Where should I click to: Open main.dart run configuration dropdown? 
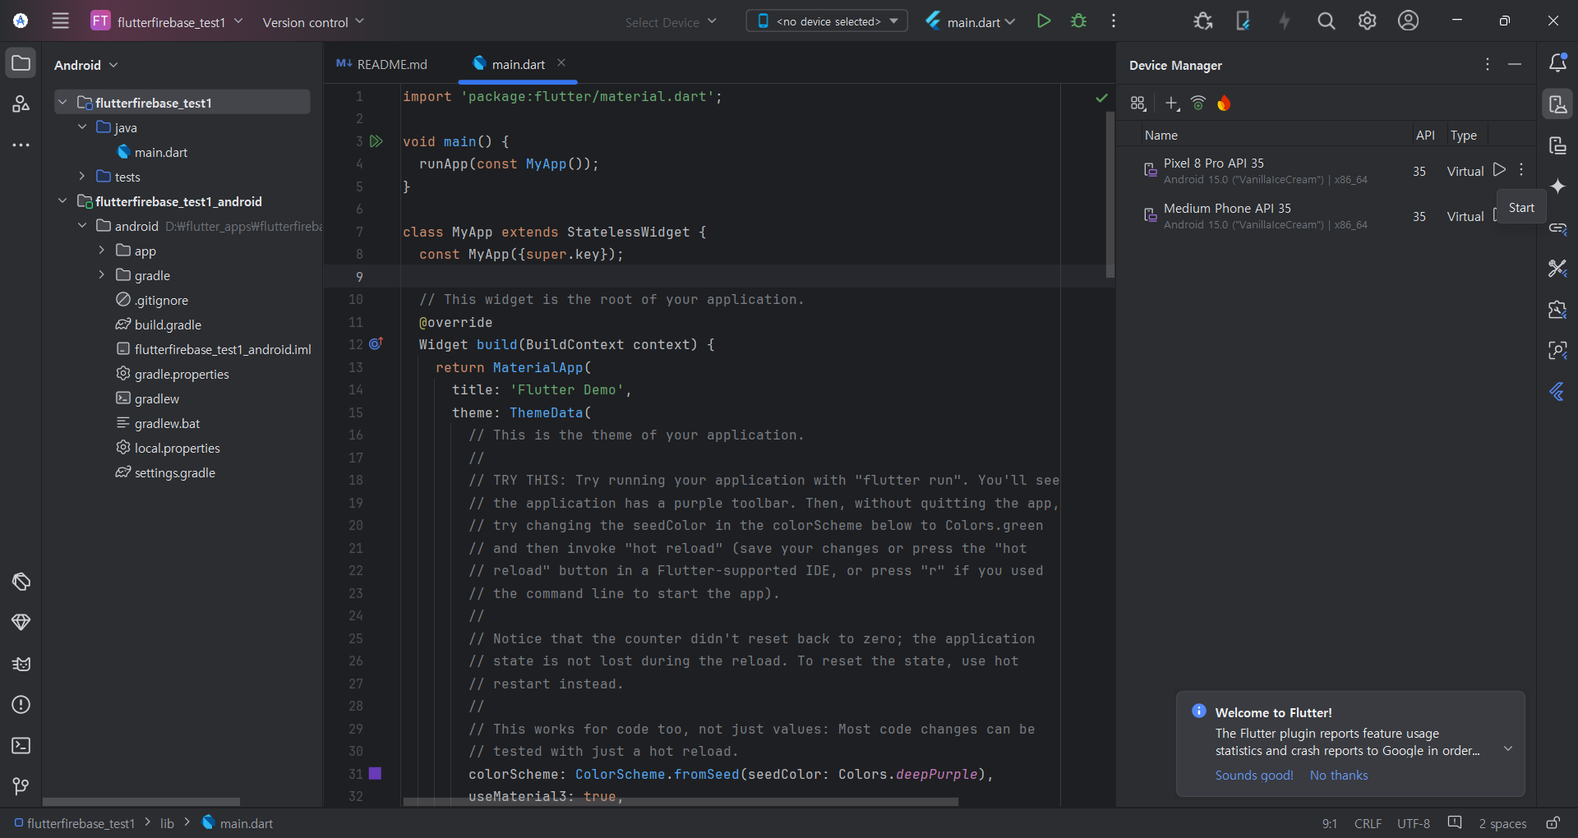(x=971, y=22)
